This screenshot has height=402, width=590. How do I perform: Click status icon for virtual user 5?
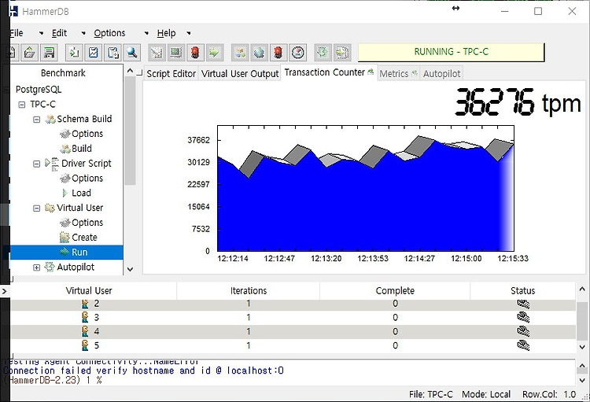[x=523, y=345]
